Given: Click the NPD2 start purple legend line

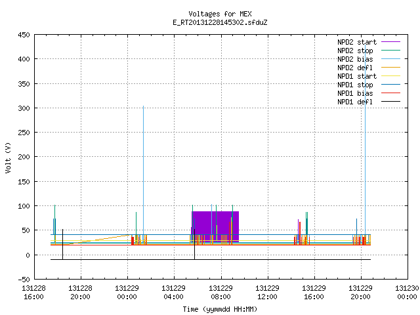Looking at the screenshot, I should point(390,42).
